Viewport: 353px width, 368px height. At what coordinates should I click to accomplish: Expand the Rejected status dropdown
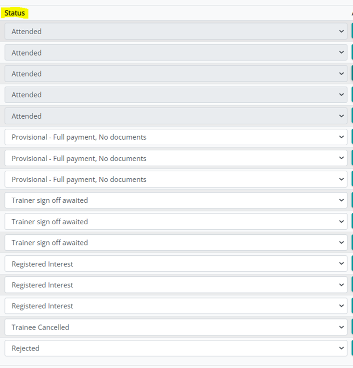pos(175,348)
